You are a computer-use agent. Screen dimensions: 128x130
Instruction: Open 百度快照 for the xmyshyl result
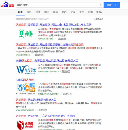pyautogui.click(x=43, y=110)
